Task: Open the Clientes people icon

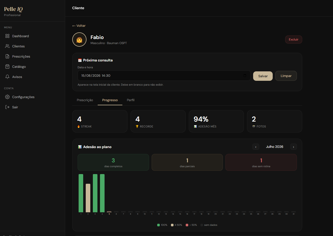Action: click(x=7, y=46)
